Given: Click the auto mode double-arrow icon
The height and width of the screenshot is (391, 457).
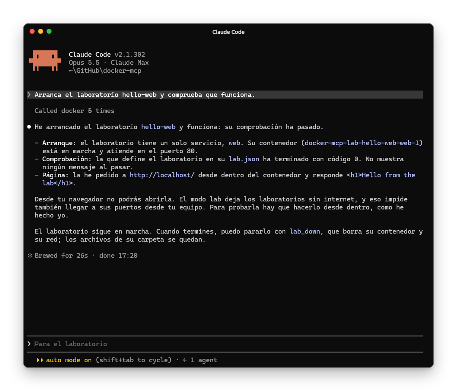Looking at the screenshot, I should [x=40, y=360].
